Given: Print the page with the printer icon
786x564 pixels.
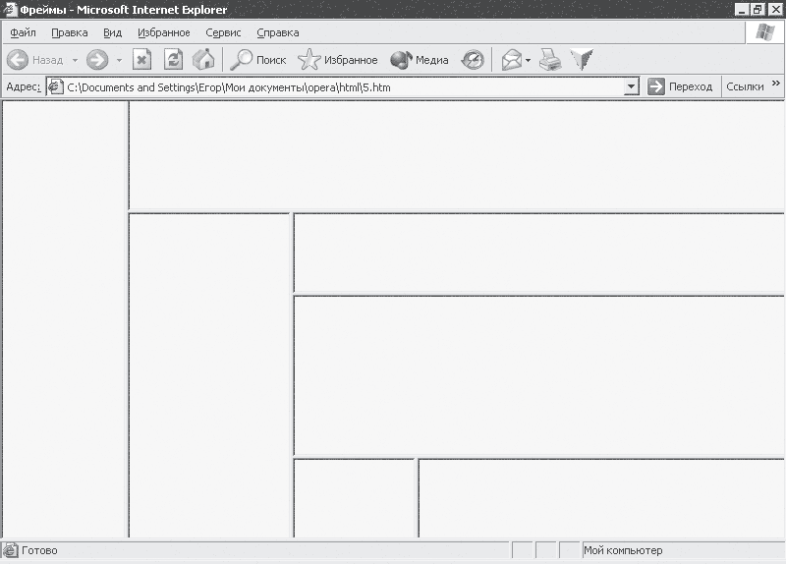Looking at the screenshot, I should click(550, 60).
